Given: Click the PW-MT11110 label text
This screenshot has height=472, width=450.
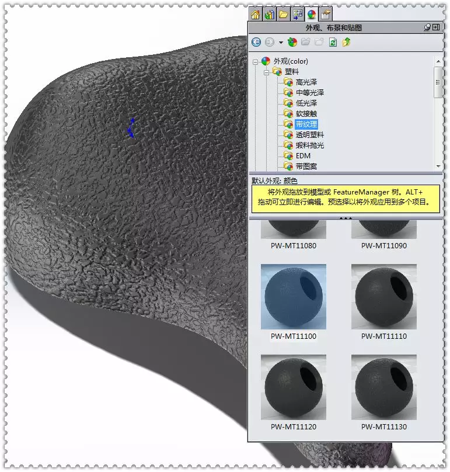Looking at the screenshot, I should pyautogui.click(x=384, y=336).
